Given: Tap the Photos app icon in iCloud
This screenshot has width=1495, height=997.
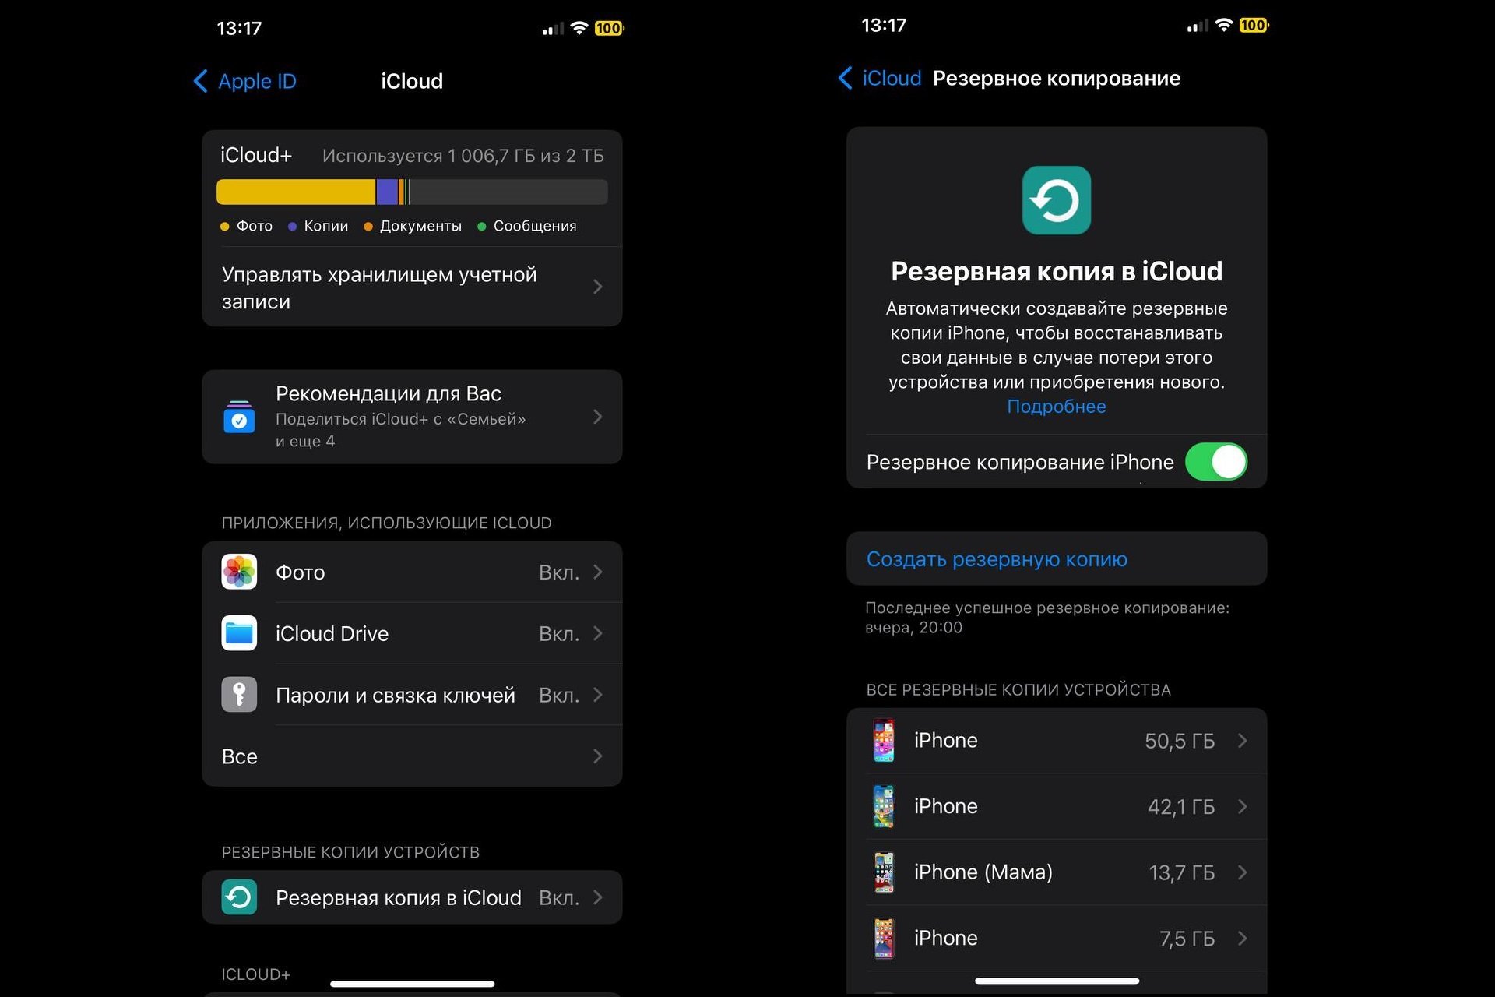Looking at the screenshot, I should coord(241,571).
